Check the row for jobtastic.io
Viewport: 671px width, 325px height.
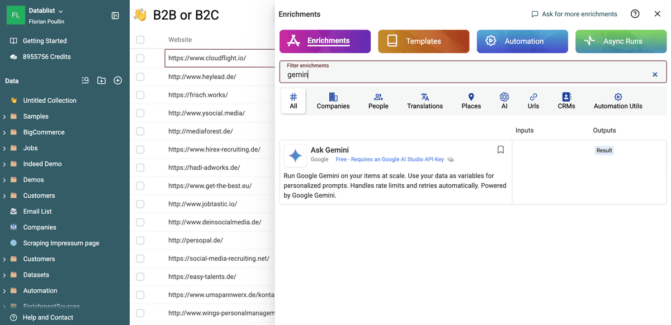(140, 204)
